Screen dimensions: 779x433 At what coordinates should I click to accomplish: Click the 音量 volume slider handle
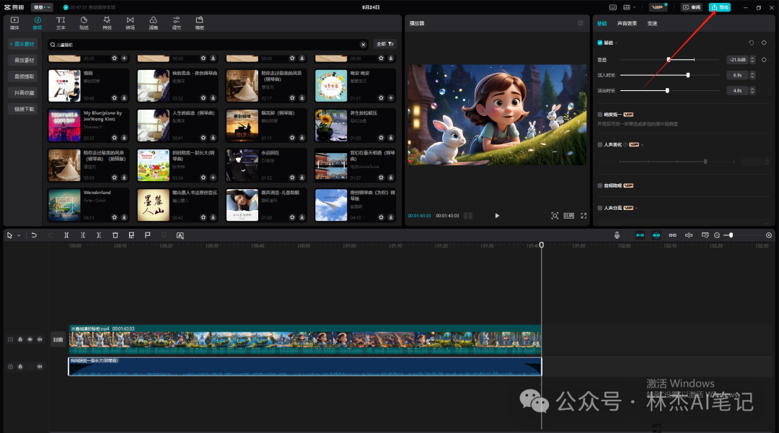[x=669, y=59]
